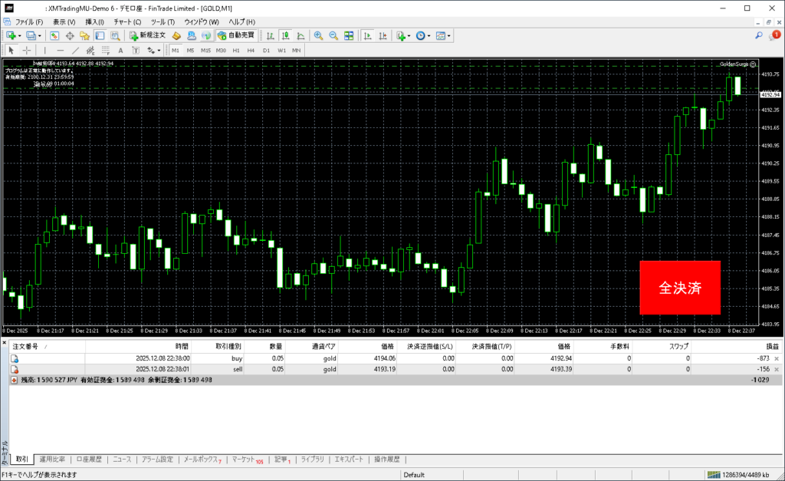
Task: Select the crosshair cursor tool
Action: click(x=26, y=50)
